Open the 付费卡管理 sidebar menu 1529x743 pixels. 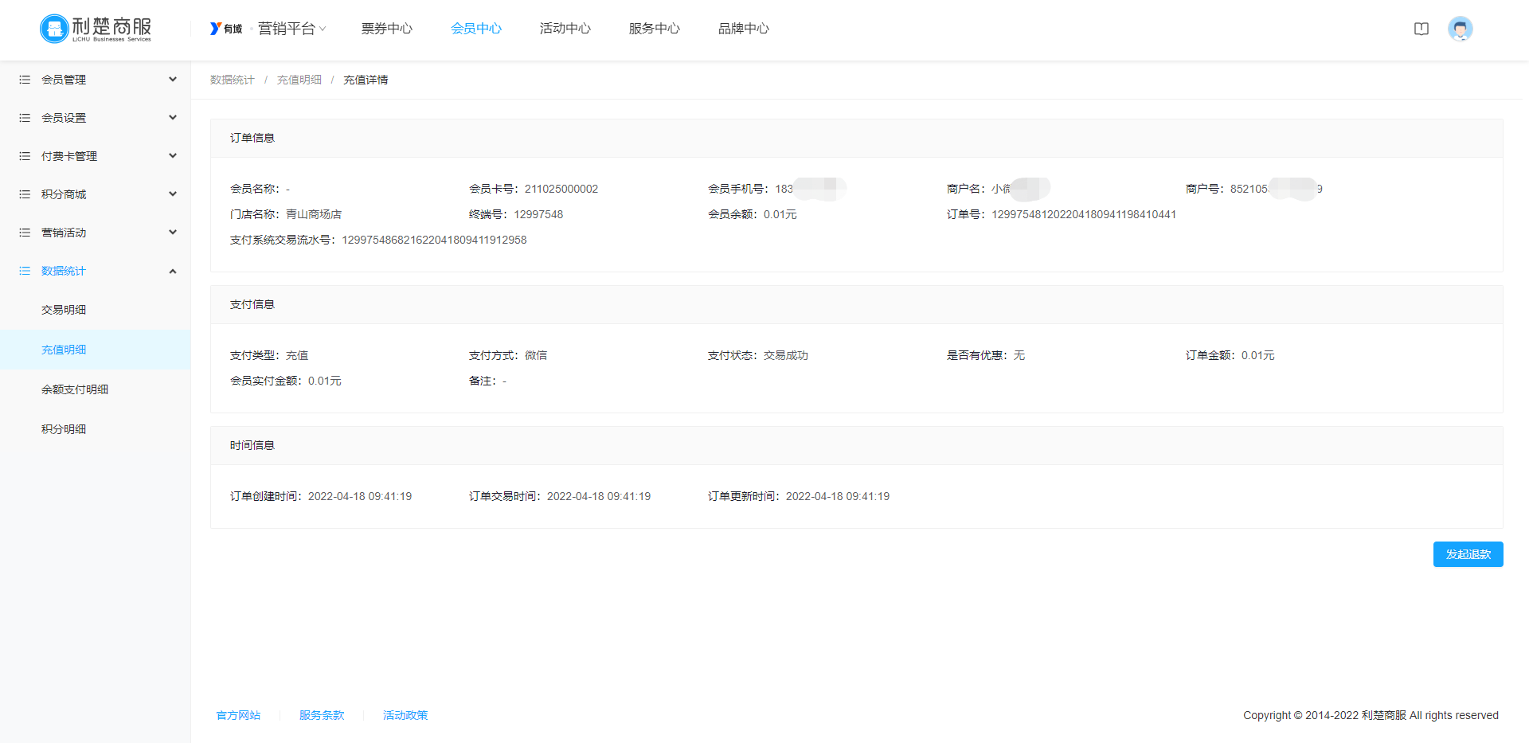tap(96, 156)
